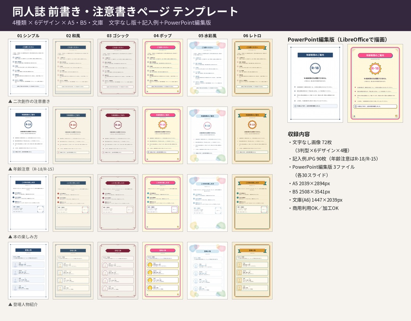Select the 04 ポップ 年齢注意 R-18 thumbnail
The image size is (411, 321).
tap(163, 135)
